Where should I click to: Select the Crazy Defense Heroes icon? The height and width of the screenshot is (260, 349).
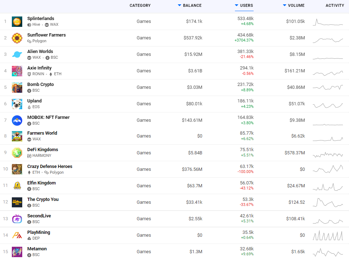[x=17, y=169]
